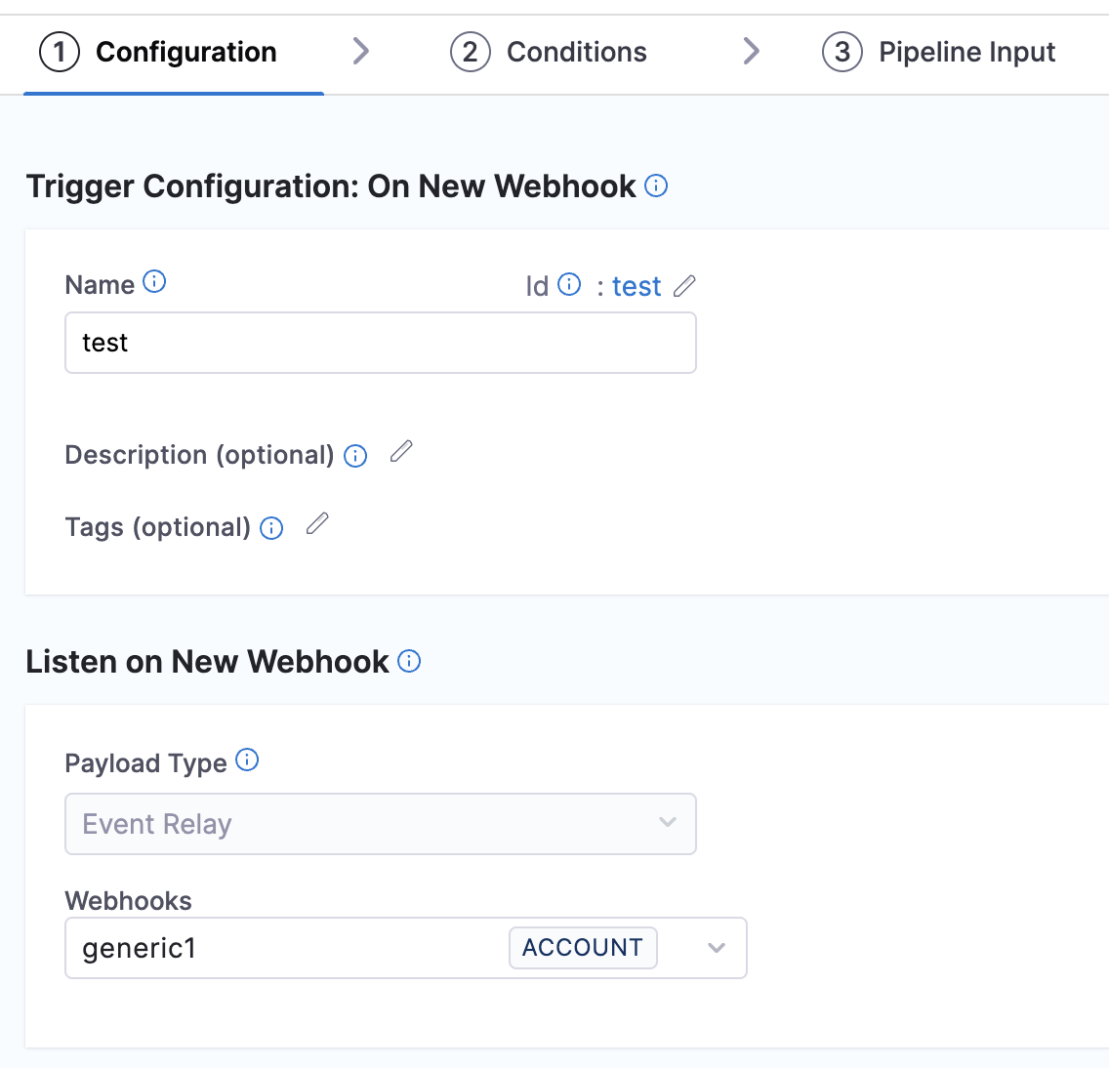Edit the Id using pencil icon

click(685, 285)
